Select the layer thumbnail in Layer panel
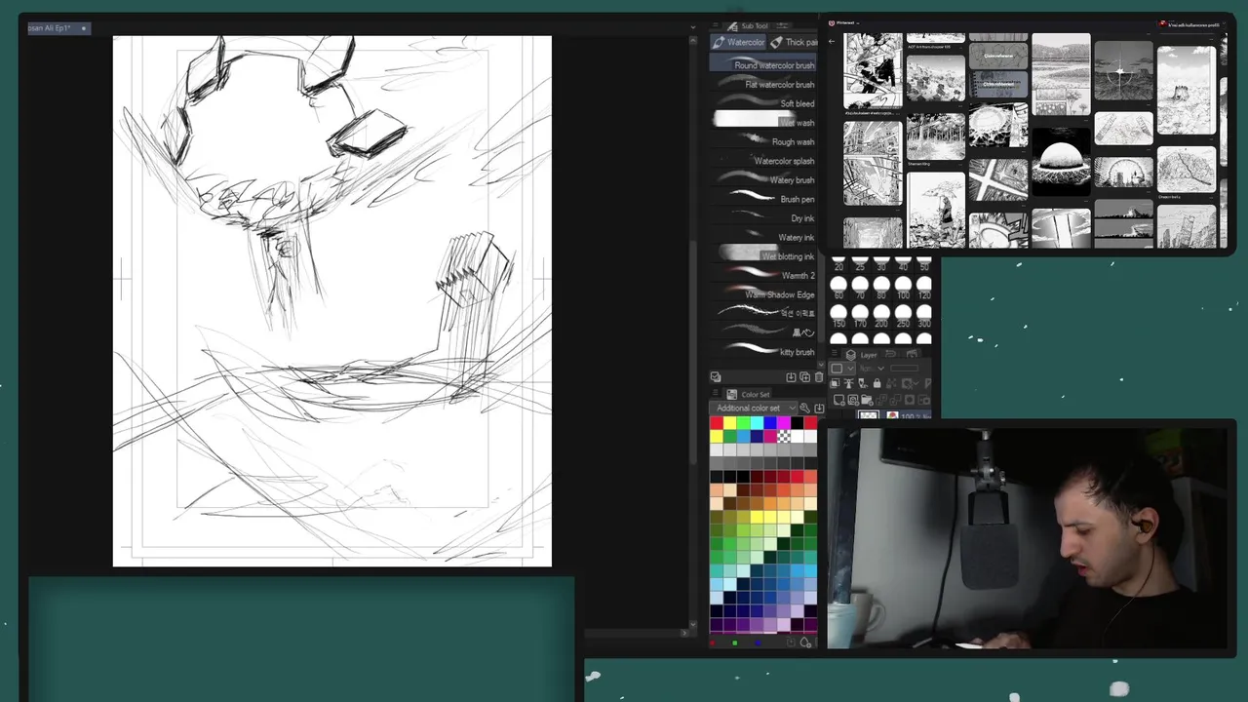 coord(869,416)
